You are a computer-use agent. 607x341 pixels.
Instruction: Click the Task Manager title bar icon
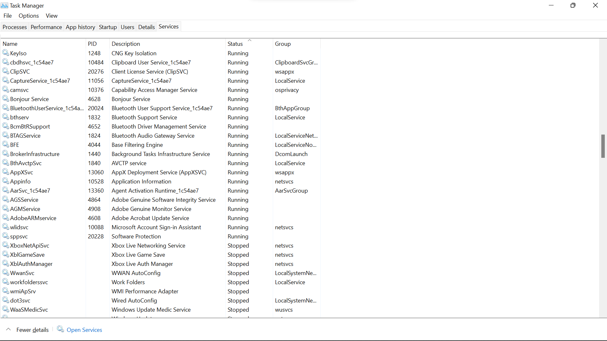coord(4,5)
